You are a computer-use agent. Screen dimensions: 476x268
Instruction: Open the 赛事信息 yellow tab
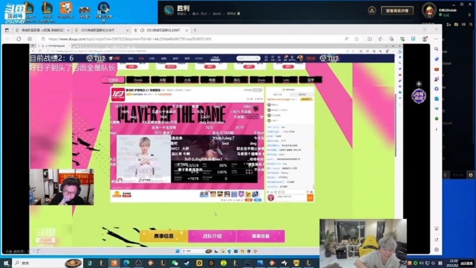coord(164,236)
